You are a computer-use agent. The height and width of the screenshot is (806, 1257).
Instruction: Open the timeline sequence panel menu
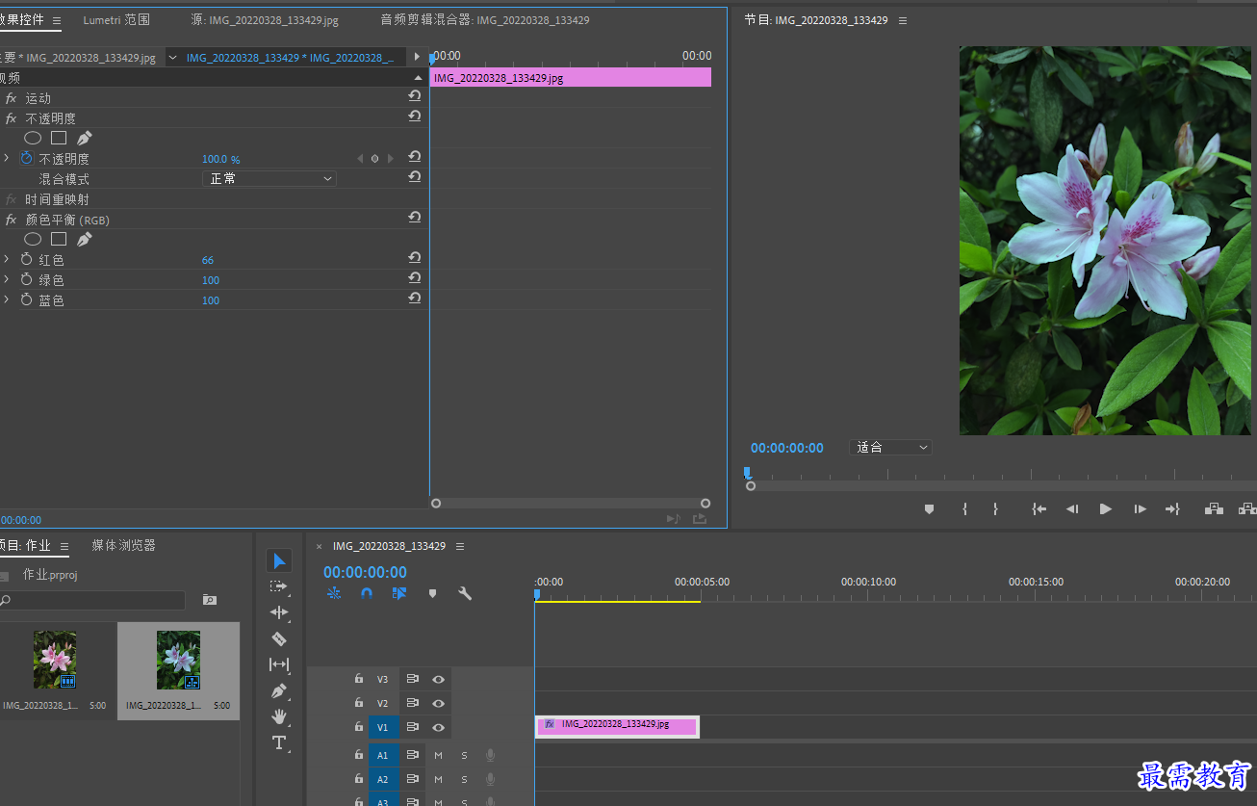pos(460,546)
